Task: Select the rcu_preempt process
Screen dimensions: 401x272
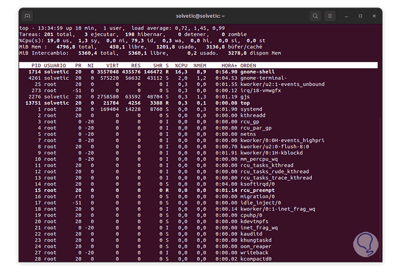Action: click(258, 190)
